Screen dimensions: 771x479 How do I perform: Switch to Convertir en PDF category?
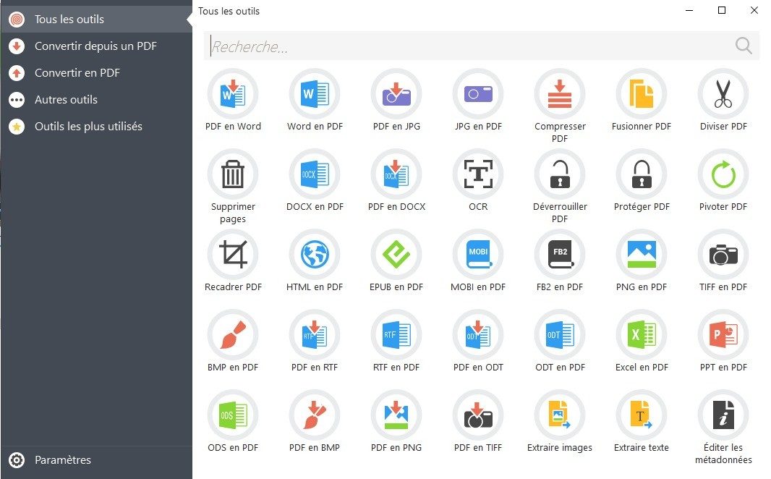tap(96, 73)
